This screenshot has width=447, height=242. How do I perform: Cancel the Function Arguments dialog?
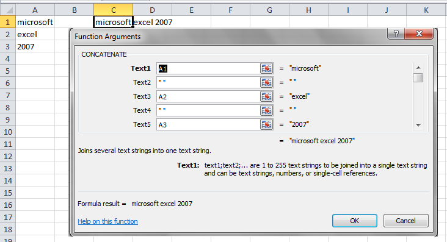pyautogui.click(x=405, y=221)
